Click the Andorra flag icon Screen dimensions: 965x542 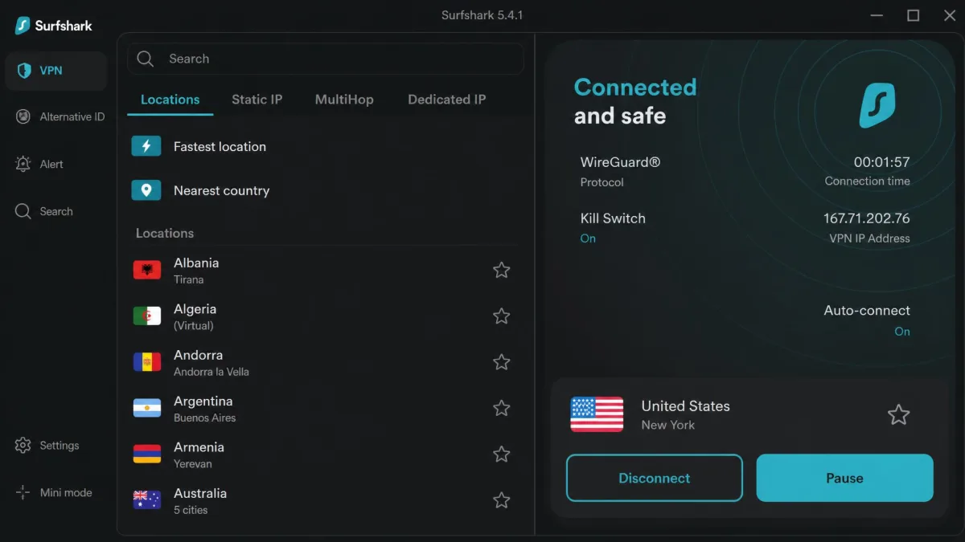[147, 362]
